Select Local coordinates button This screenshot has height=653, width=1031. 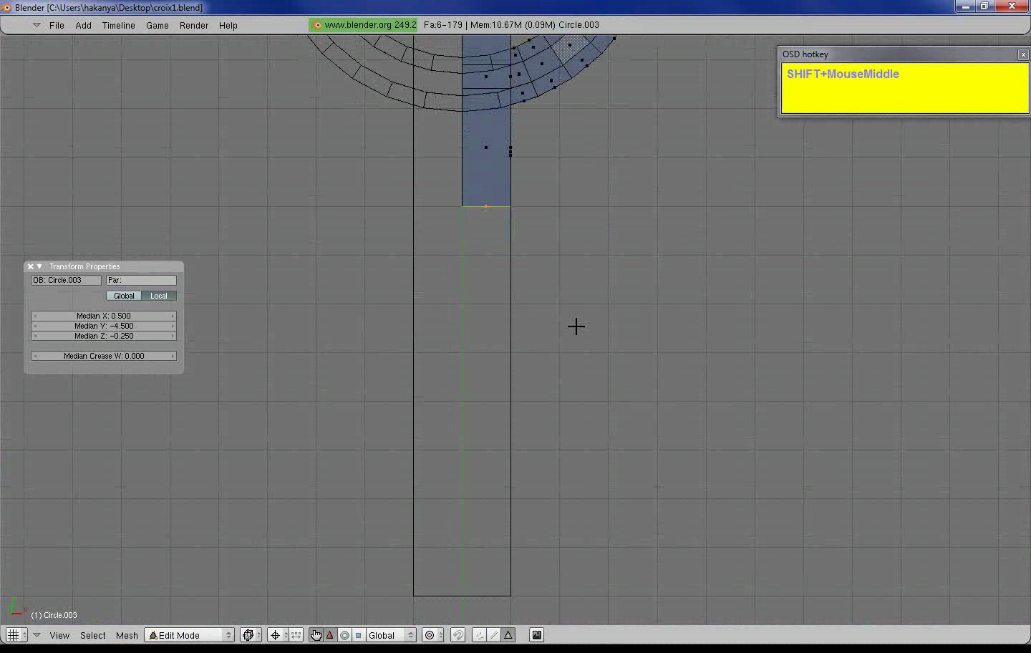pyautogui.click(x=159, y=296)
